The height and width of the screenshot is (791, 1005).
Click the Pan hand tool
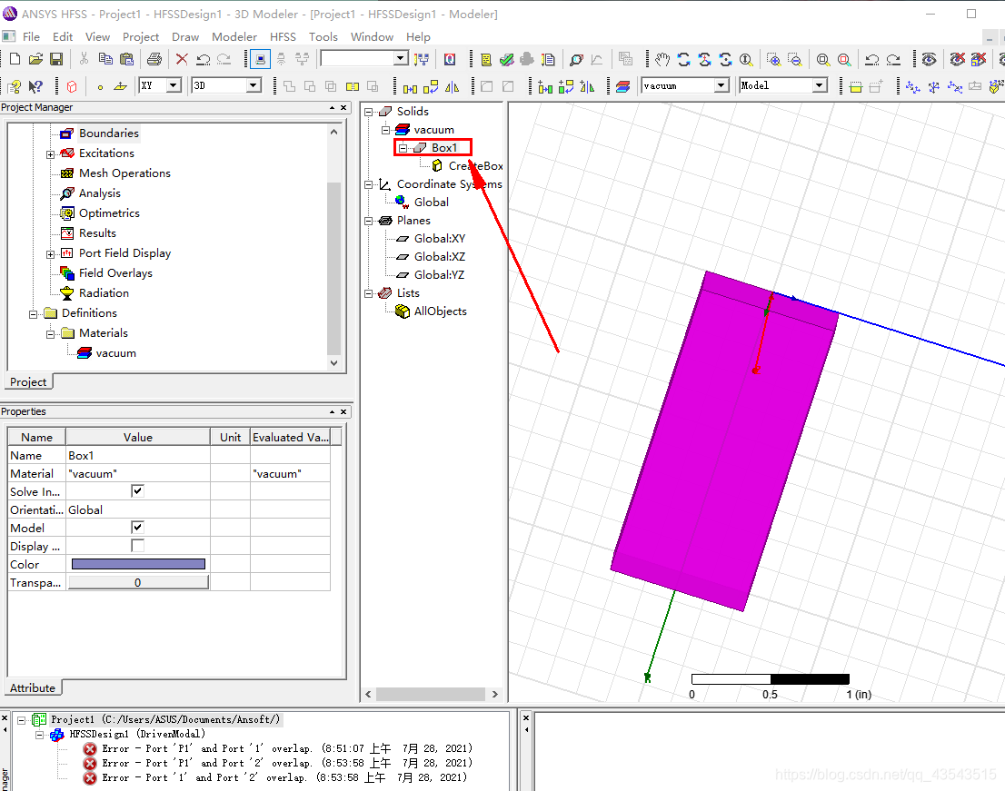(662, 60)
